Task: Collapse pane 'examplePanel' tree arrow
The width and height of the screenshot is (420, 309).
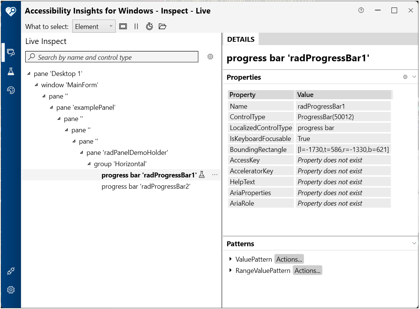Action: coord(52,108)
